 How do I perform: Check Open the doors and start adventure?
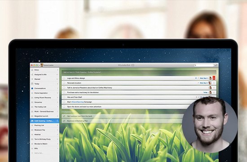(x=64, y=107)
